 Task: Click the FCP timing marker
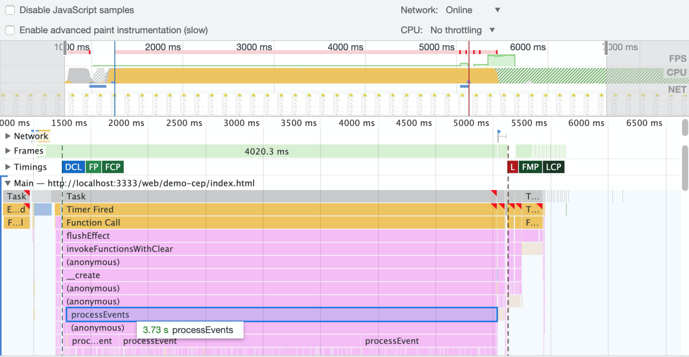[x=113, y=167]
